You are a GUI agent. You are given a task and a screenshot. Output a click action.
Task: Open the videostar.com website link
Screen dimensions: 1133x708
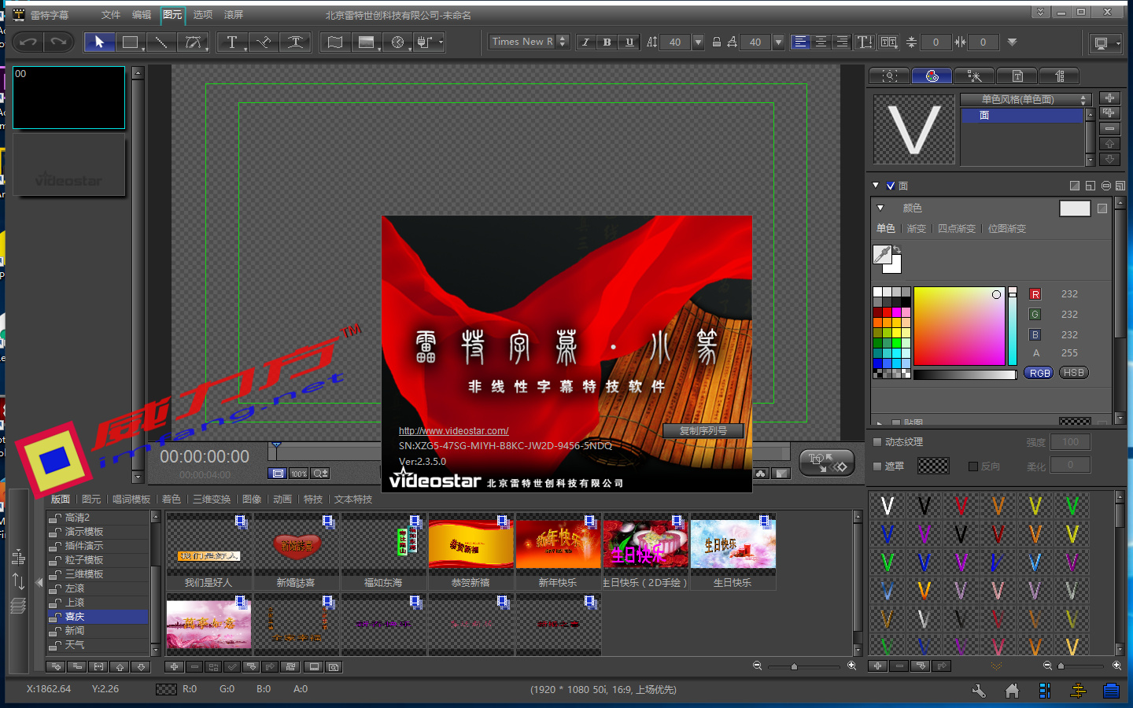(454, 431)
